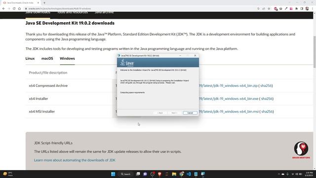Open the OneDrive cloud tray icon
The width and height of the screenshot is (316, 178).
(283, 174)
